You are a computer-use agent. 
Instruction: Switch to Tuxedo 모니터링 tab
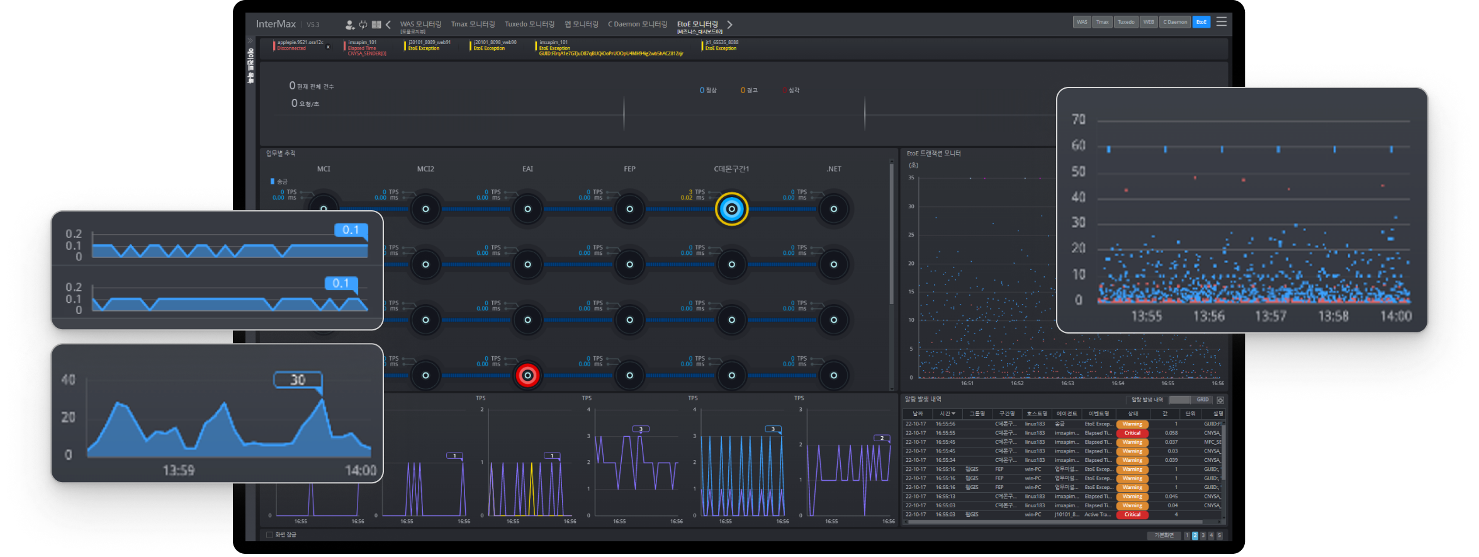click(529, 25)
